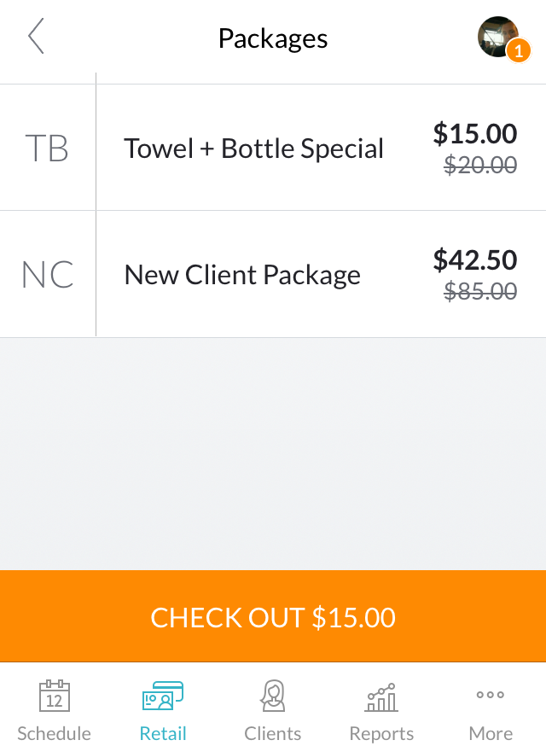Open the Packages title header
Image resolution: width=546 pixels, height=746 pixels.
click(x=273, y=38)
